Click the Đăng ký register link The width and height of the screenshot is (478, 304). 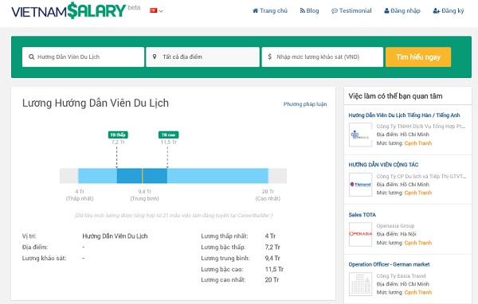449,10
